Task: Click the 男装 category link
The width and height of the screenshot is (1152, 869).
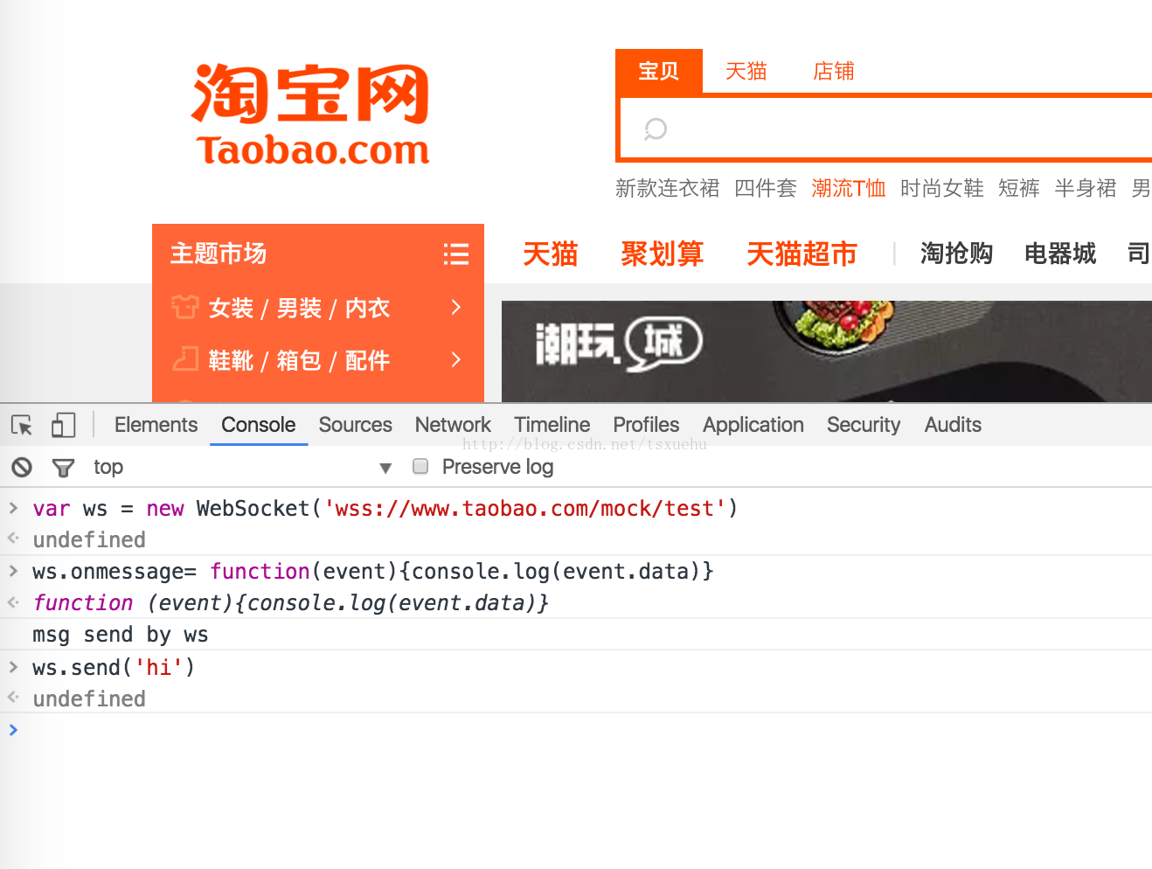Action: click(300, 308)
